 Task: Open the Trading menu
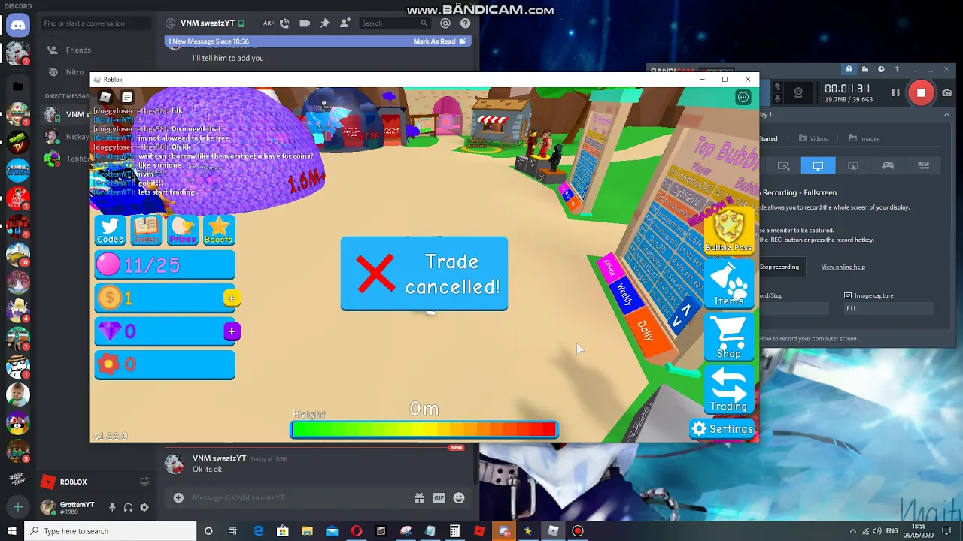pos(728,389)
